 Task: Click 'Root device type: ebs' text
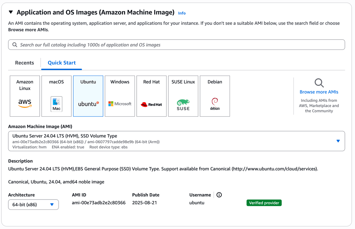109,147
